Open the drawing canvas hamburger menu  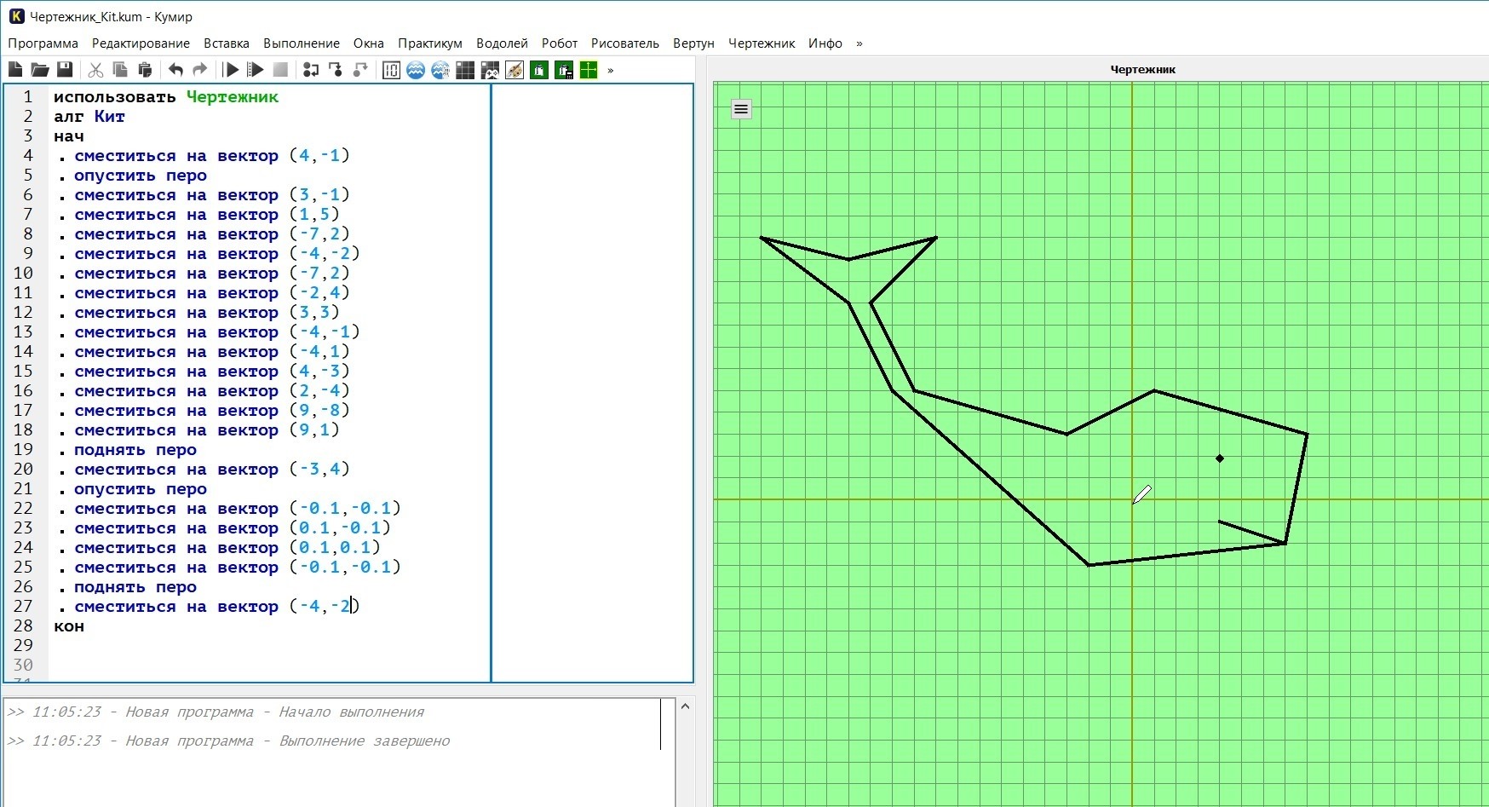741,109
